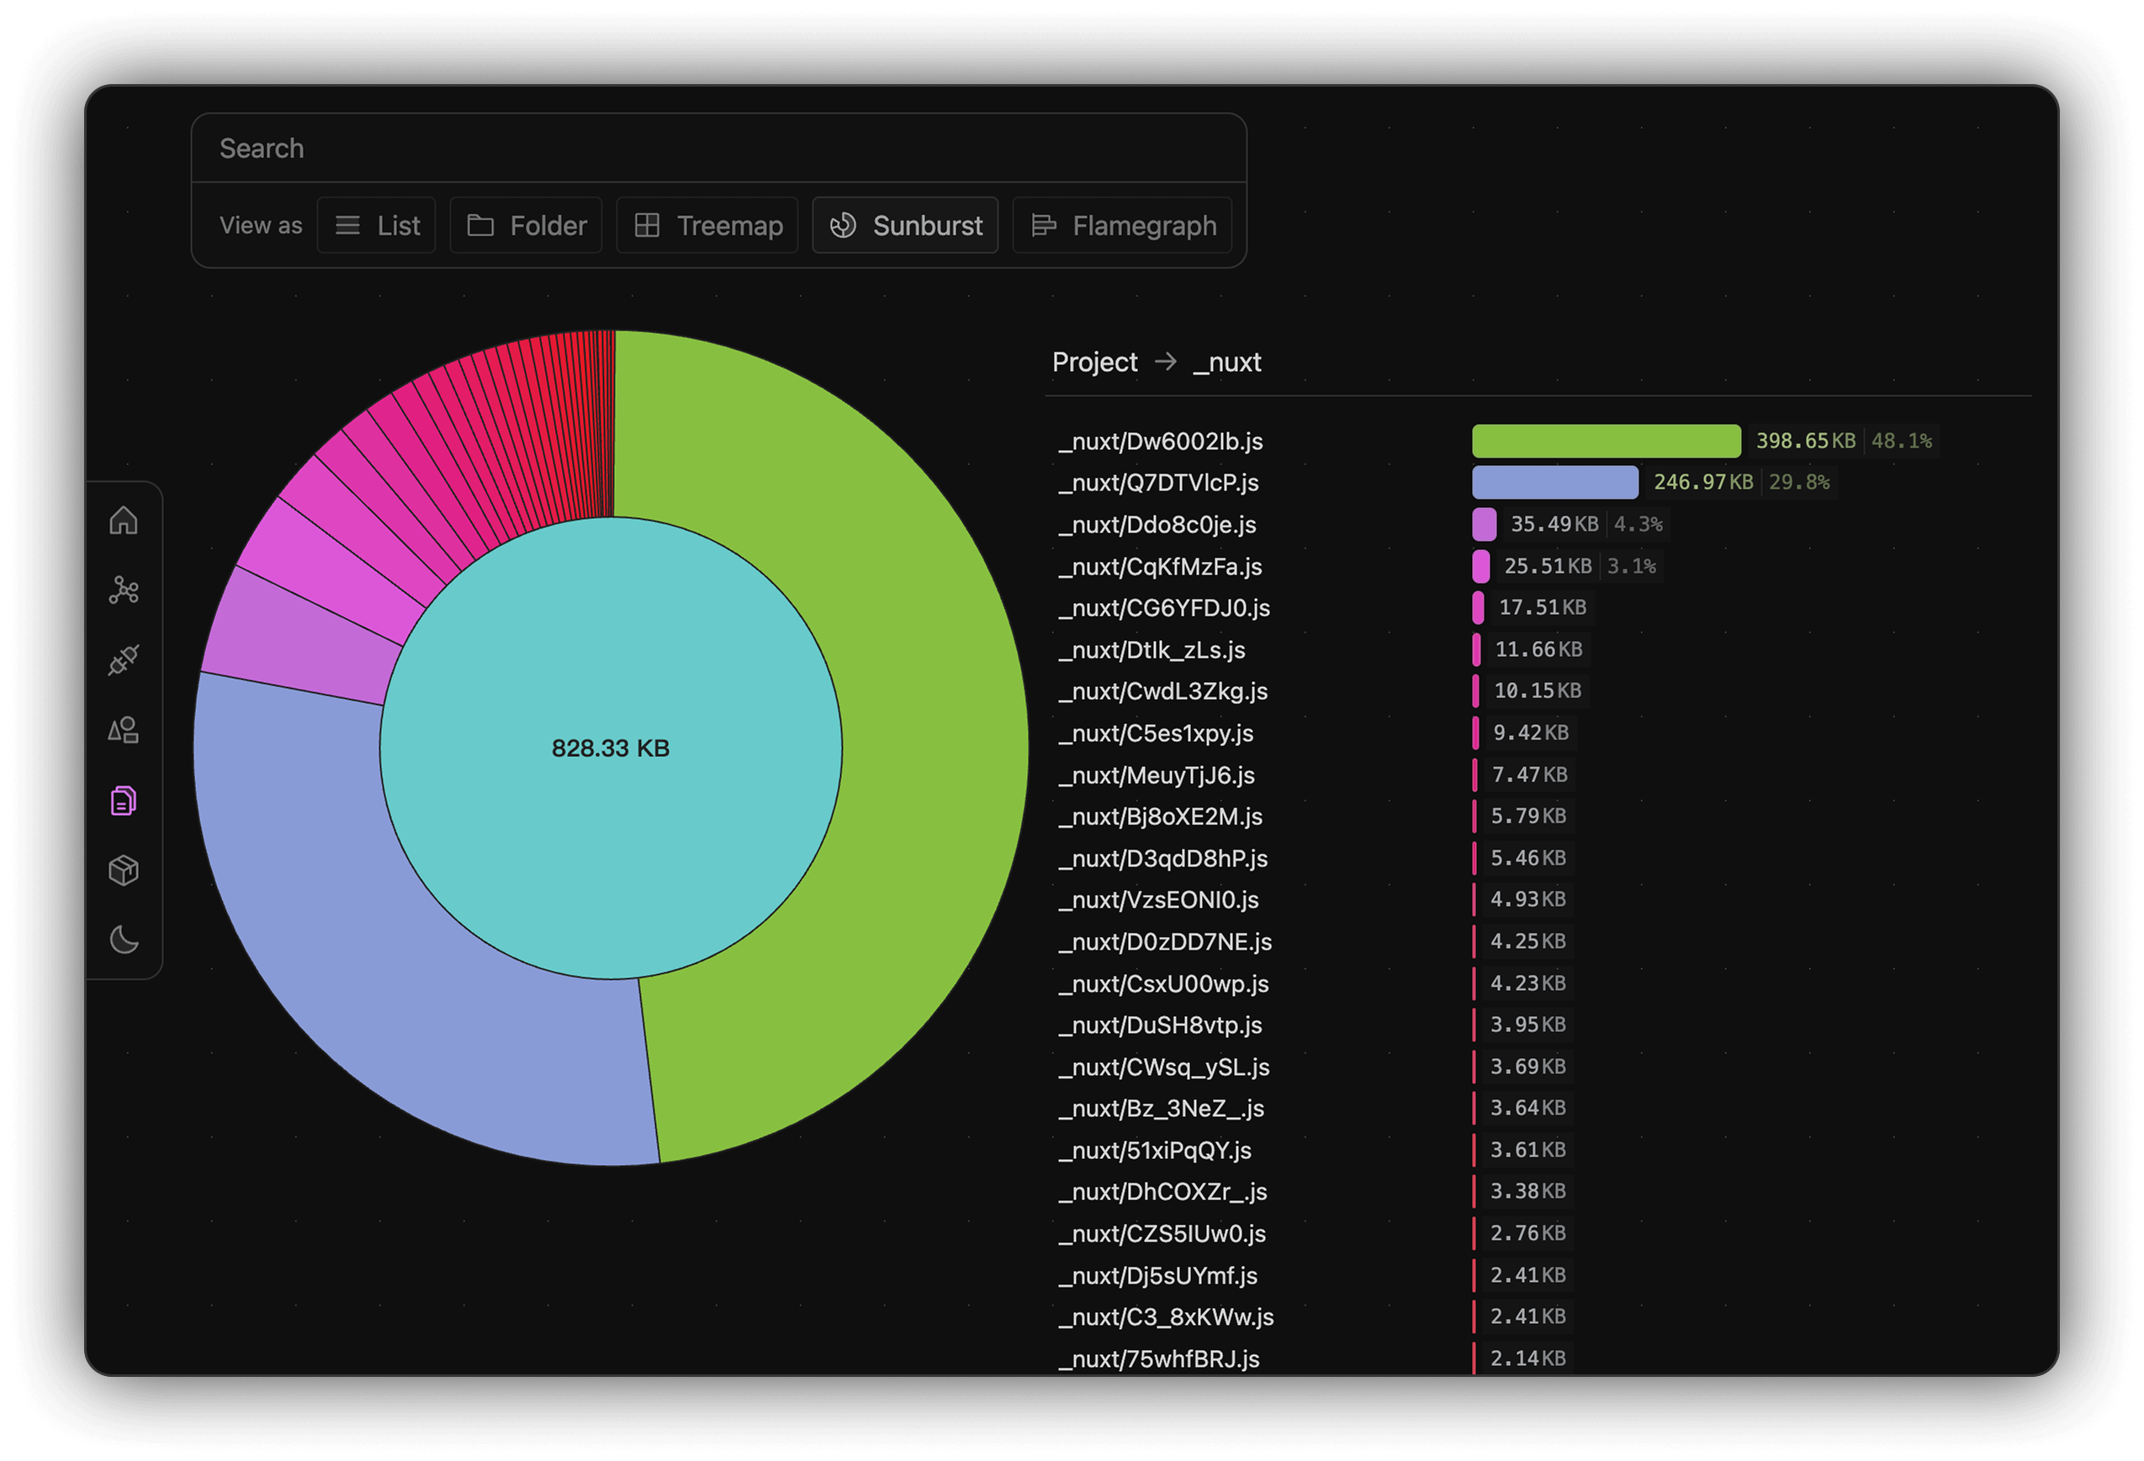
Task: Open the shapes icon in sidebar
Action: (124, 730)
